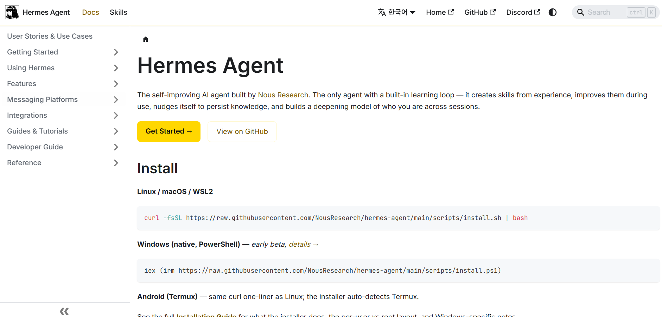The width and height of the screenshot is (662, 317).
Task: Follow the Windows 'details →' link
Action: click(304, 244)
